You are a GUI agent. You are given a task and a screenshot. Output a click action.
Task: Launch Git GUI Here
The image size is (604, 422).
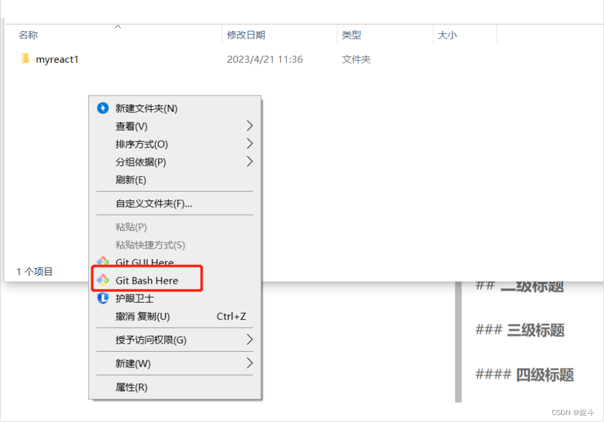(x=144, y=262)
